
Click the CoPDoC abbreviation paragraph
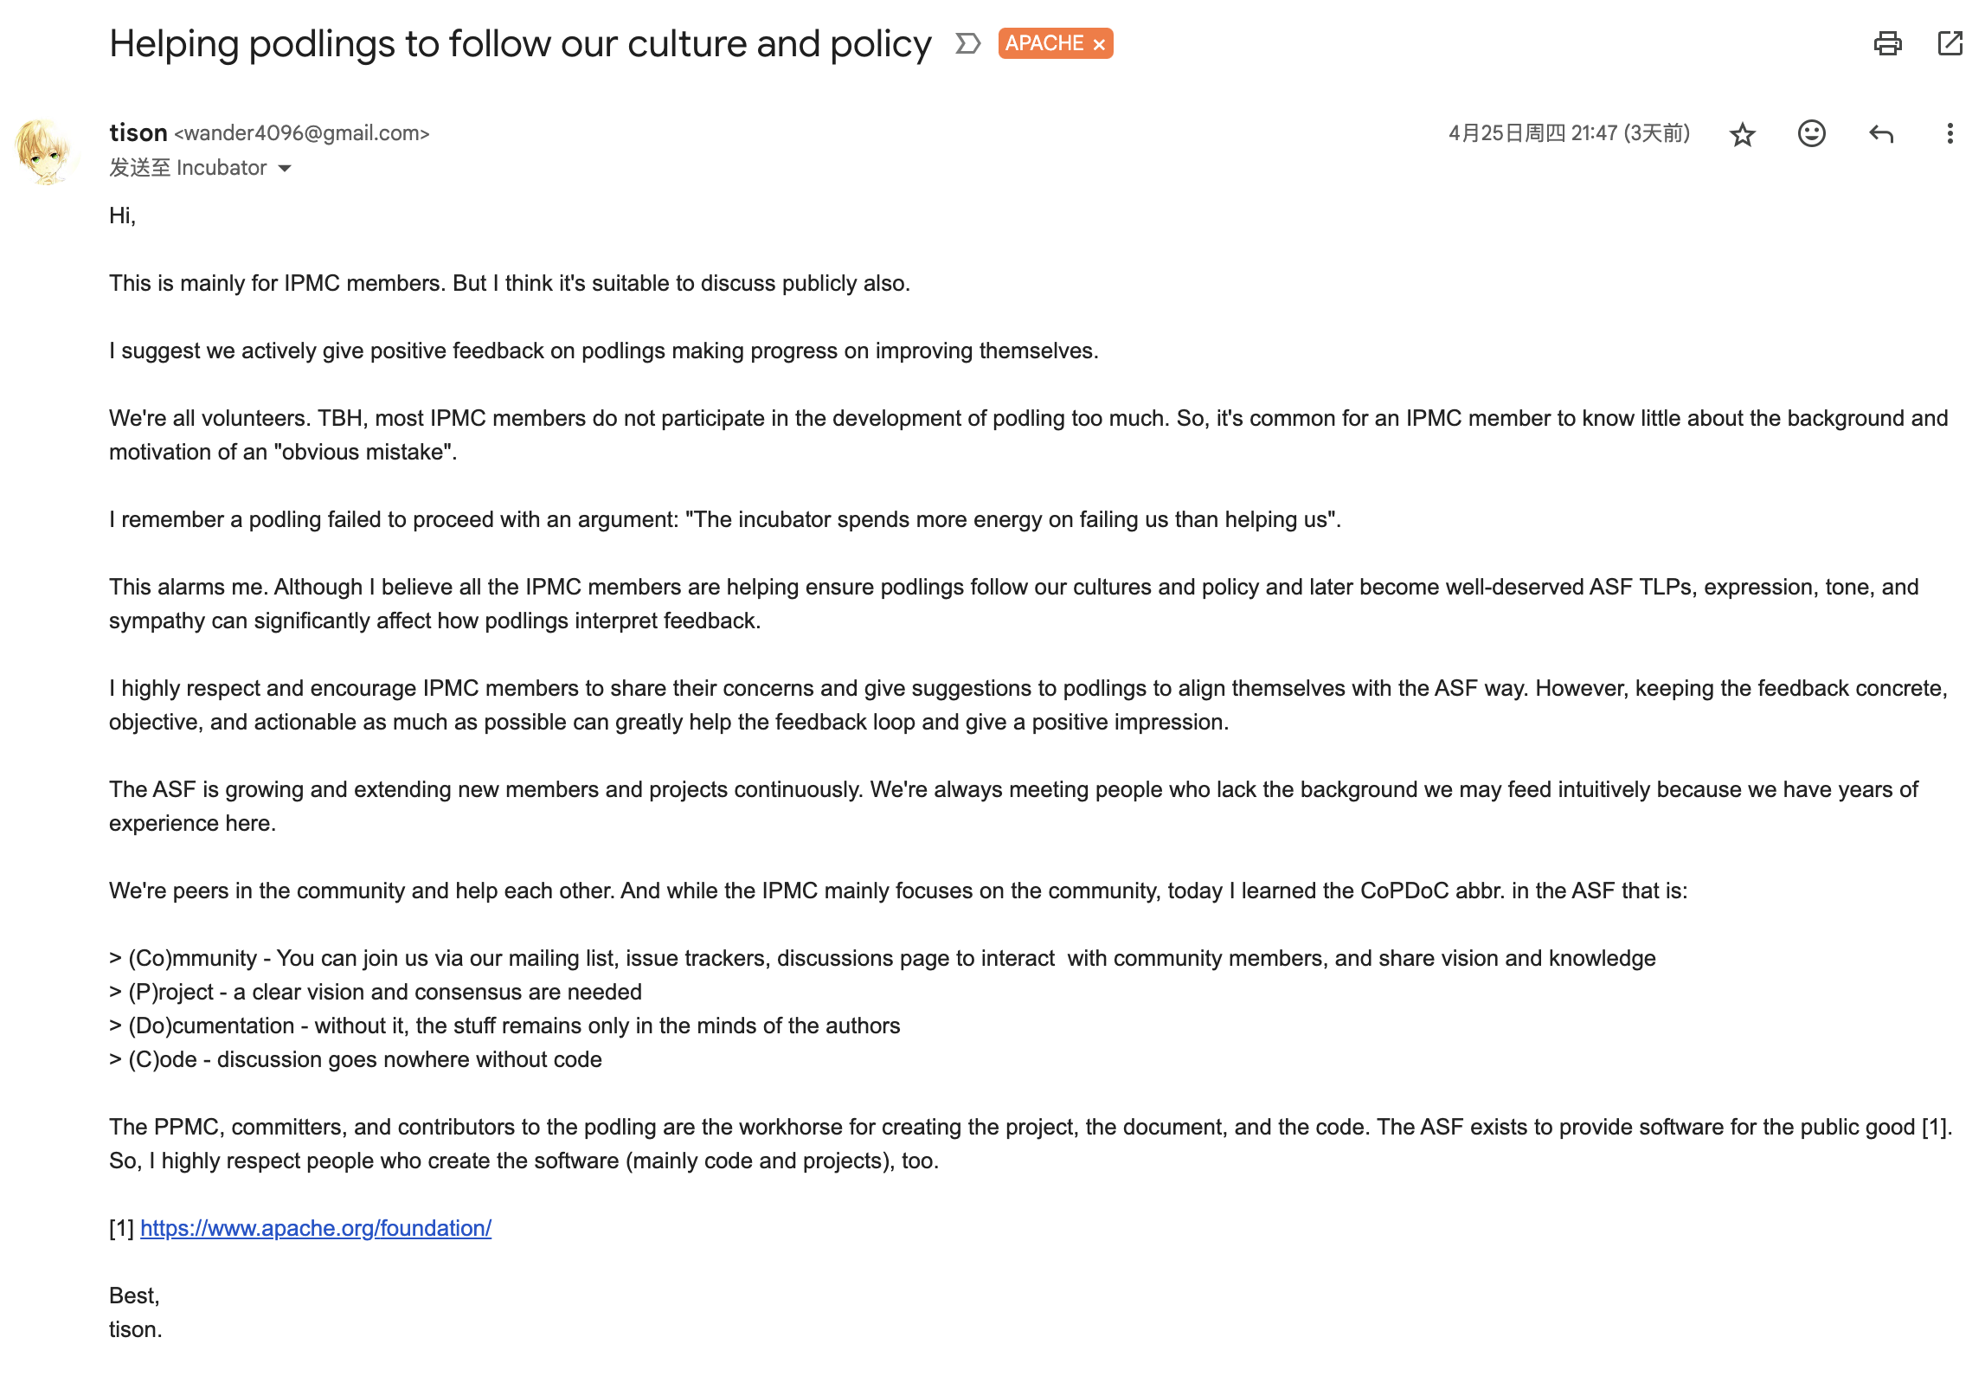click(898, 891)
